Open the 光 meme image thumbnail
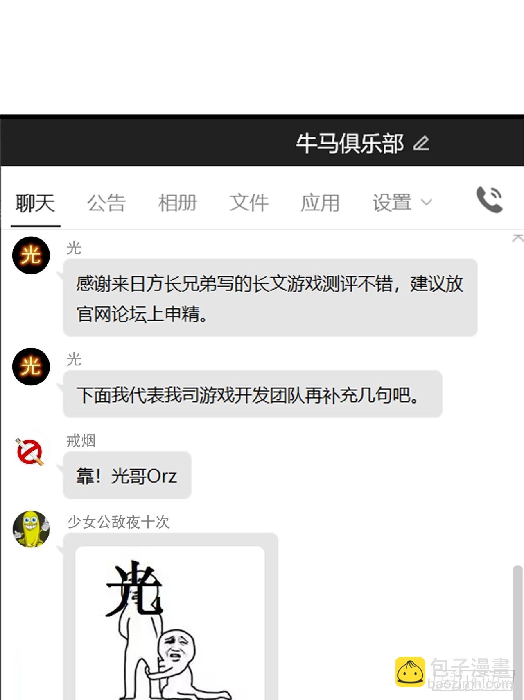This screenshot has width=524, height=700. 170,622
